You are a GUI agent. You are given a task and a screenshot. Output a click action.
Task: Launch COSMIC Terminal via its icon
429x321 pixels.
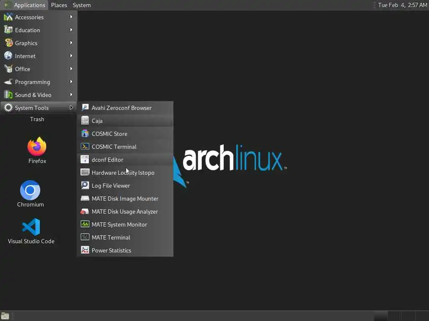pos(85,147)
